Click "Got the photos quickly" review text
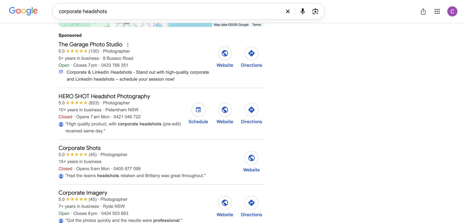The image size is (465, 223). (124, 220)
